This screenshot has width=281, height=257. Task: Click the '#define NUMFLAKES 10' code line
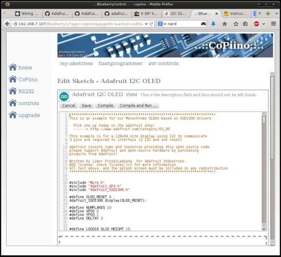click(x=90, y=208)
